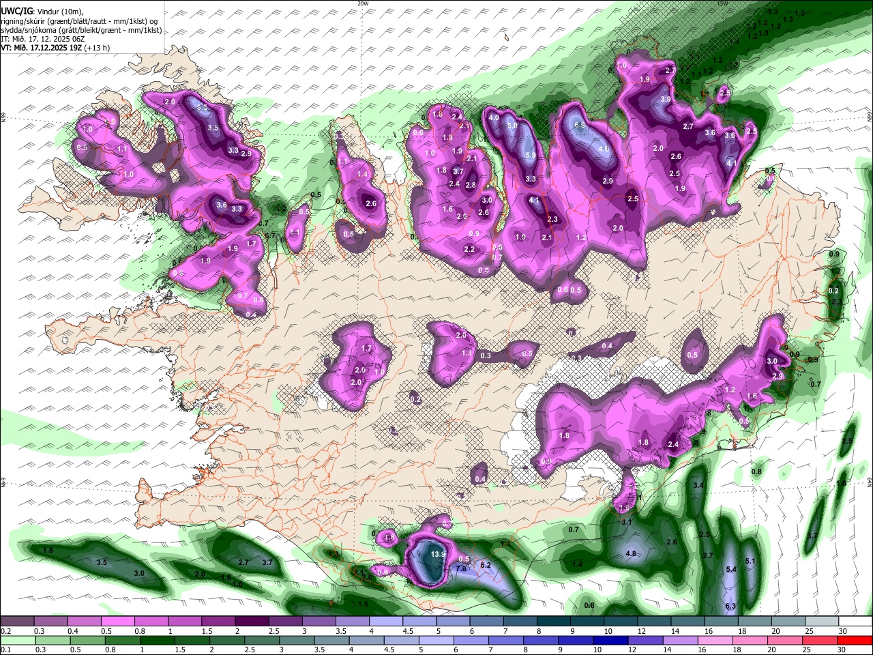Click the 20W longitude label
Image resolution: width=873 pixels, height=655 pixels.
(363, 3)
